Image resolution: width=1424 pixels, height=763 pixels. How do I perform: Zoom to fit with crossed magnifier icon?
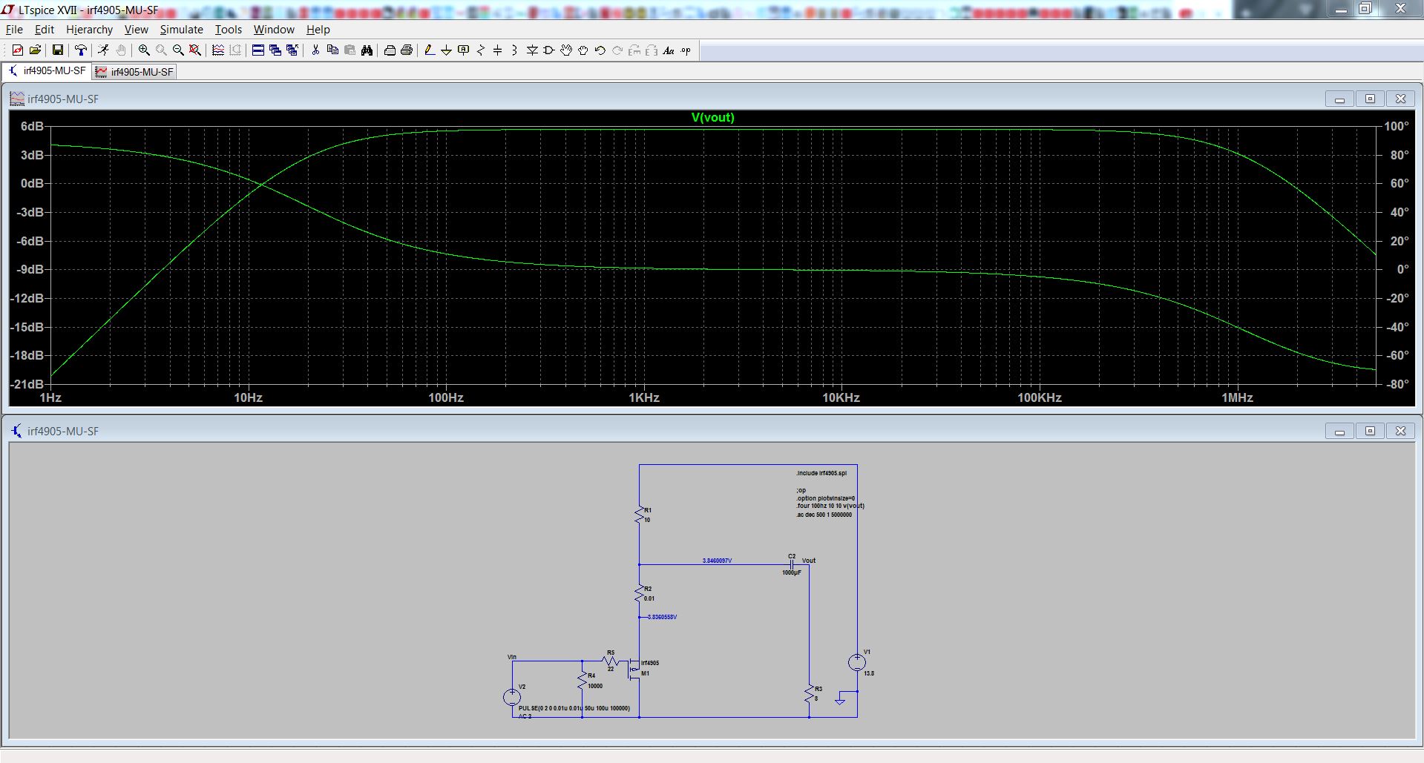pyautogui.click(x=195, y=50)
